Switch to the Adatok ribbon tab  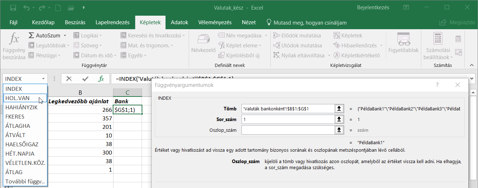coord(179,22)
